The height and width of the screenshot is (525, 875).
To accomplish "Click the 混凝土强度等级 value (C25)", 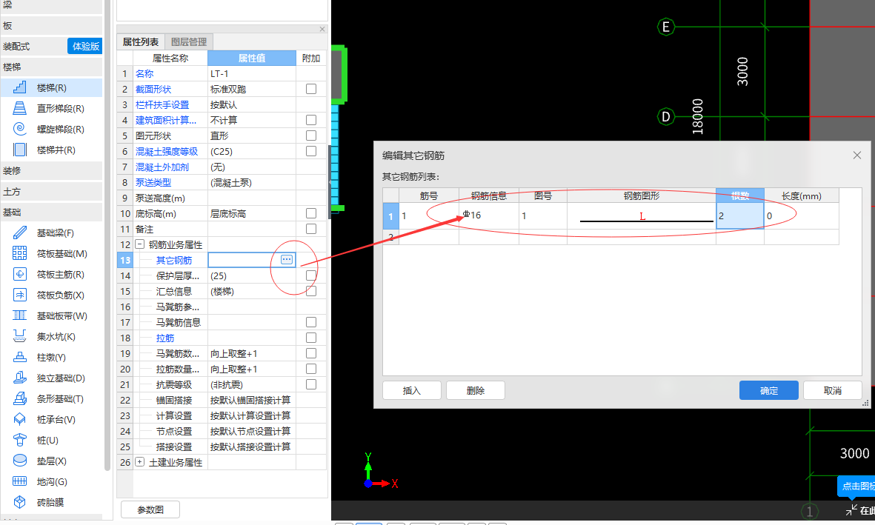I will click(x=252, y=151).
